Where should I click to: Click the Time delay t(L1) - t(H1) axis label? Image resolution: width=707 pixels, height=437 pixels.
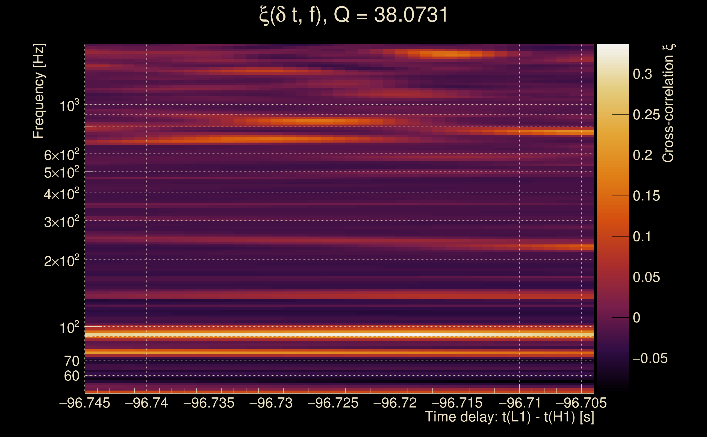509,417
